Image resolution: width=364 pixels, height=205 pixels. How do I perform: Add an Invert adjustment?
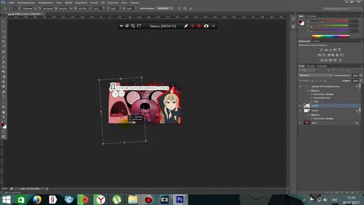click(x=321, y=60)
